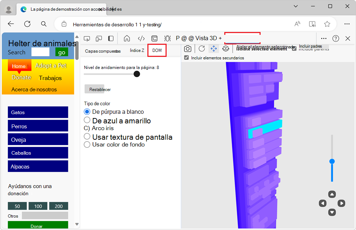Open Trabajos navigation link

50,78
